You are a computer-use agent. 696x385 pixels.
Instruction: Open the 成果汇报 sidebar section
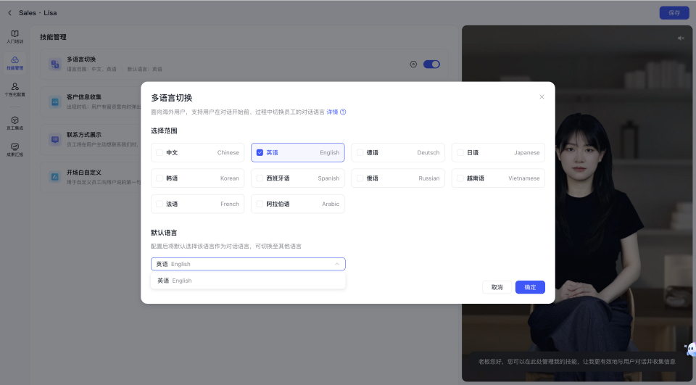14,149
